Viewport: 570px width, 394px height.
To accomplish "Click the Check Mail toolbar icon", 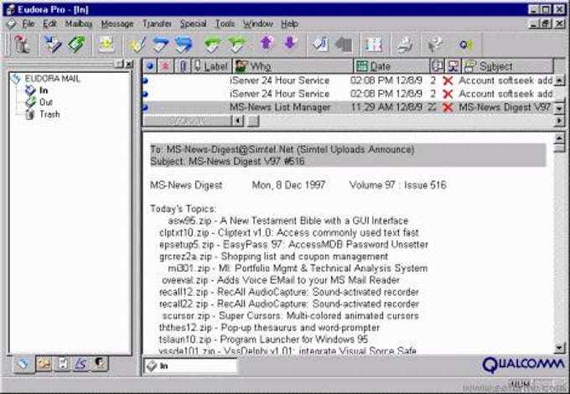I will [106, 44].
